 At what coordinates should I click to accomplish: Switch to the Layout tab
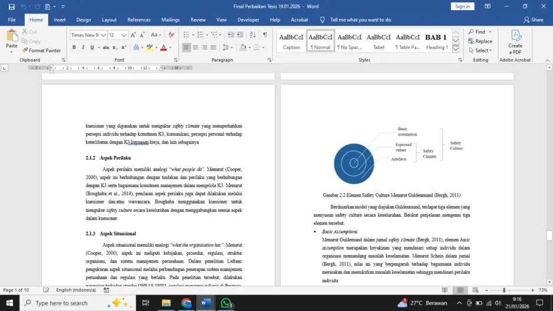point(109,19)
